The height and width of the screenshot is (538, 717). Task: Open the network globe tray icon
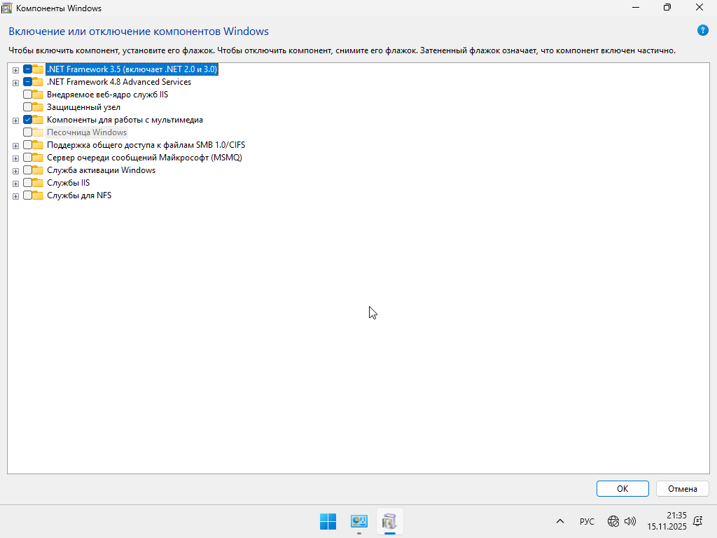[x=613, y=521]
